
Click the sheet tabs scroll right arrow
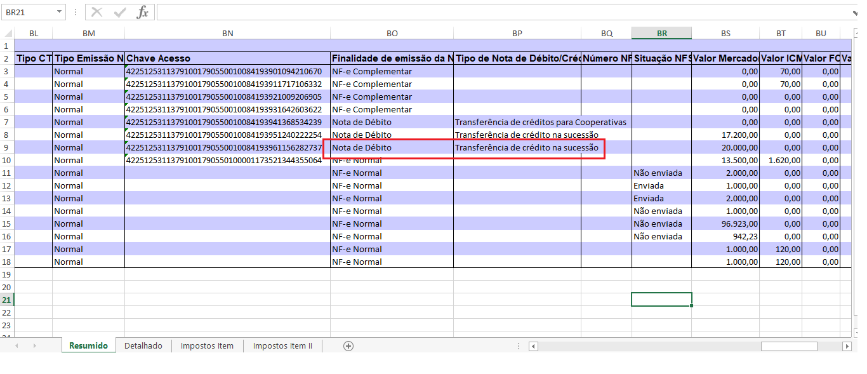[34, 345]
